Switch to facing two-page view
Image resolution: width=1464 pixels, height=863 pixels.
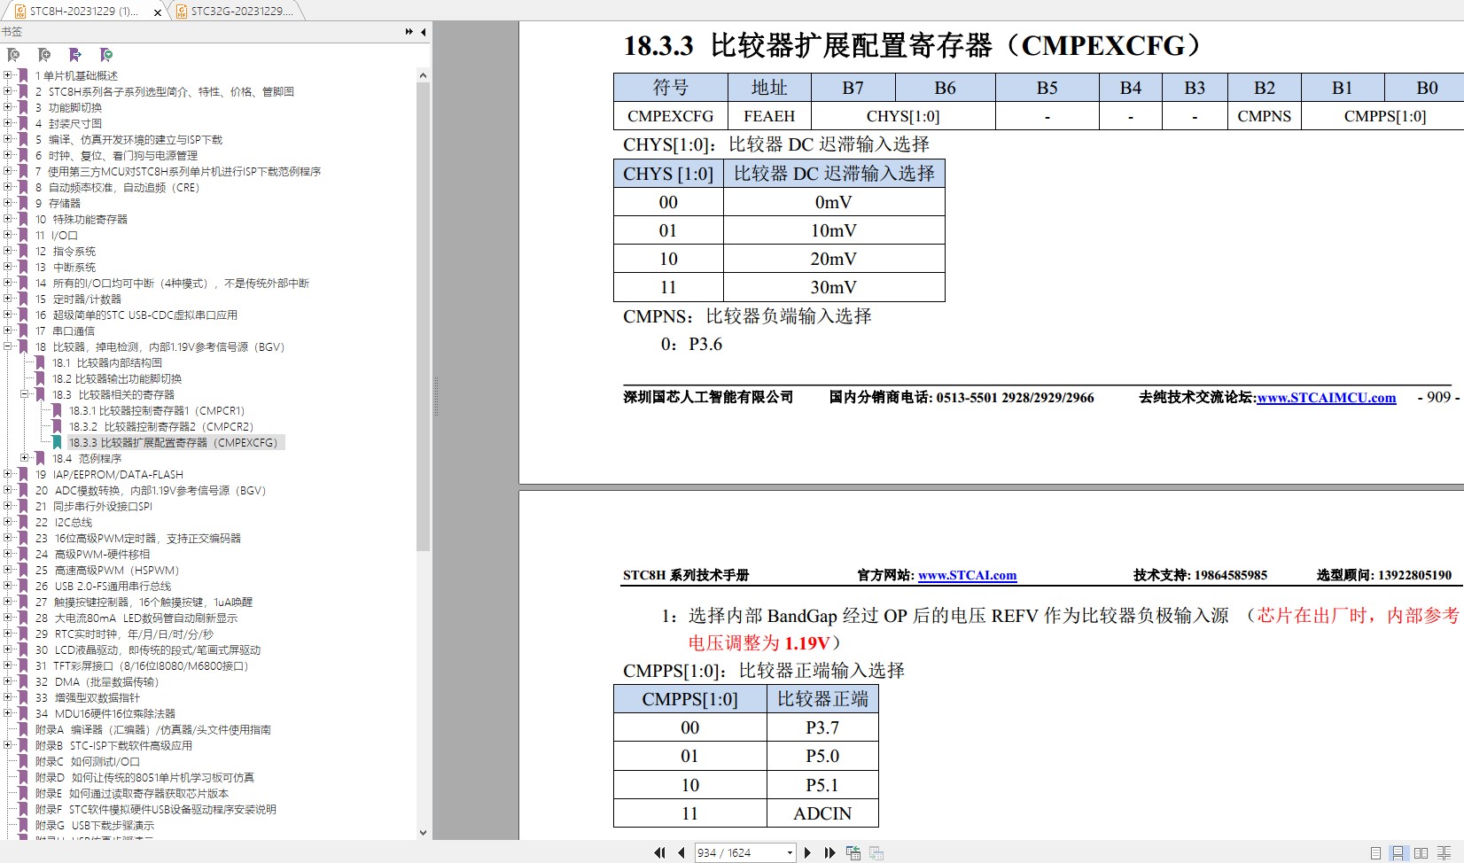pos(1421,853)
